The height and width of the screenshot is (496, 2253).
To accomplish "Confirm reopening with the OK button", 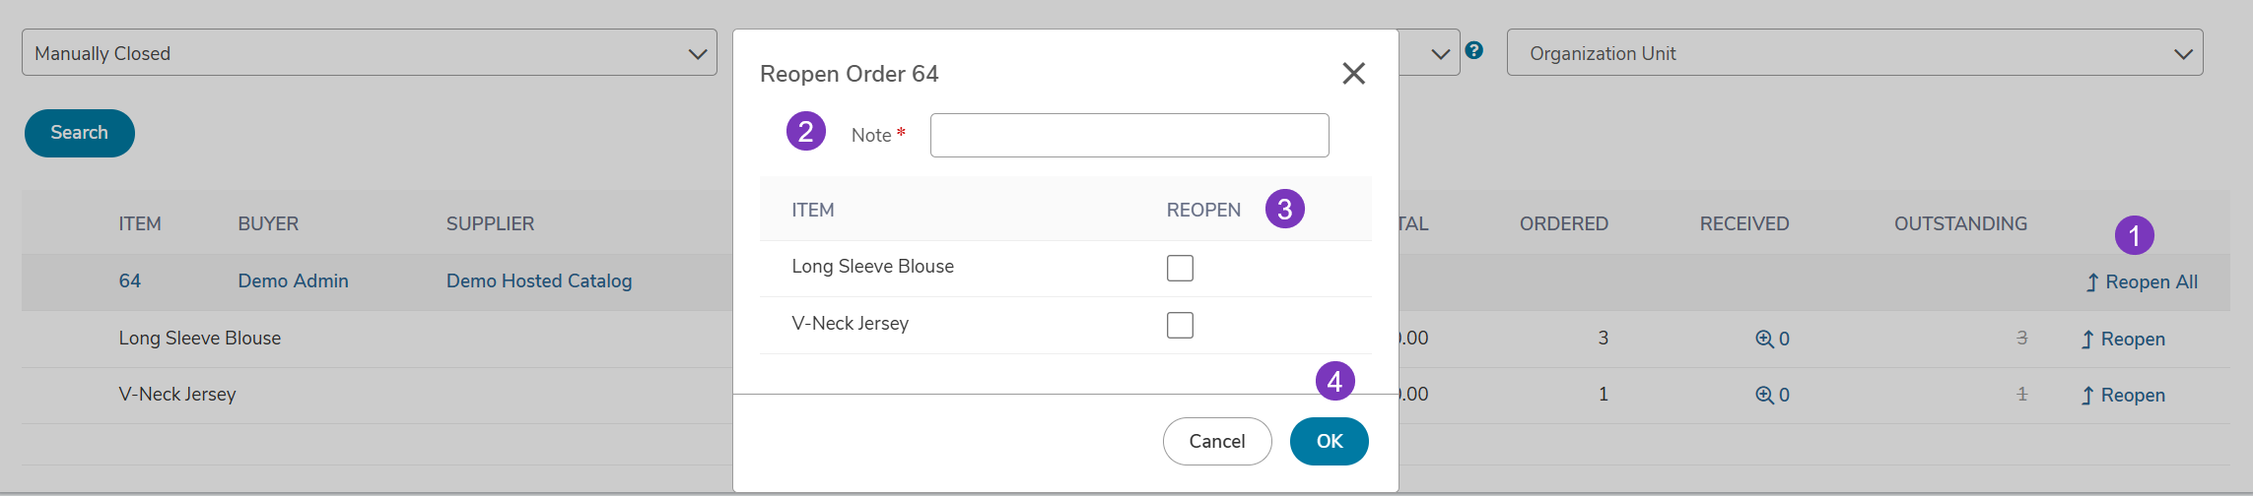I will 1330,441.
